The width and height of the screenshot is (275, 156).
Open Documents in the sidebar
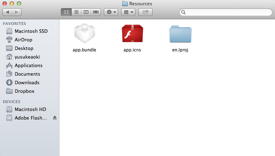(29, 74)
